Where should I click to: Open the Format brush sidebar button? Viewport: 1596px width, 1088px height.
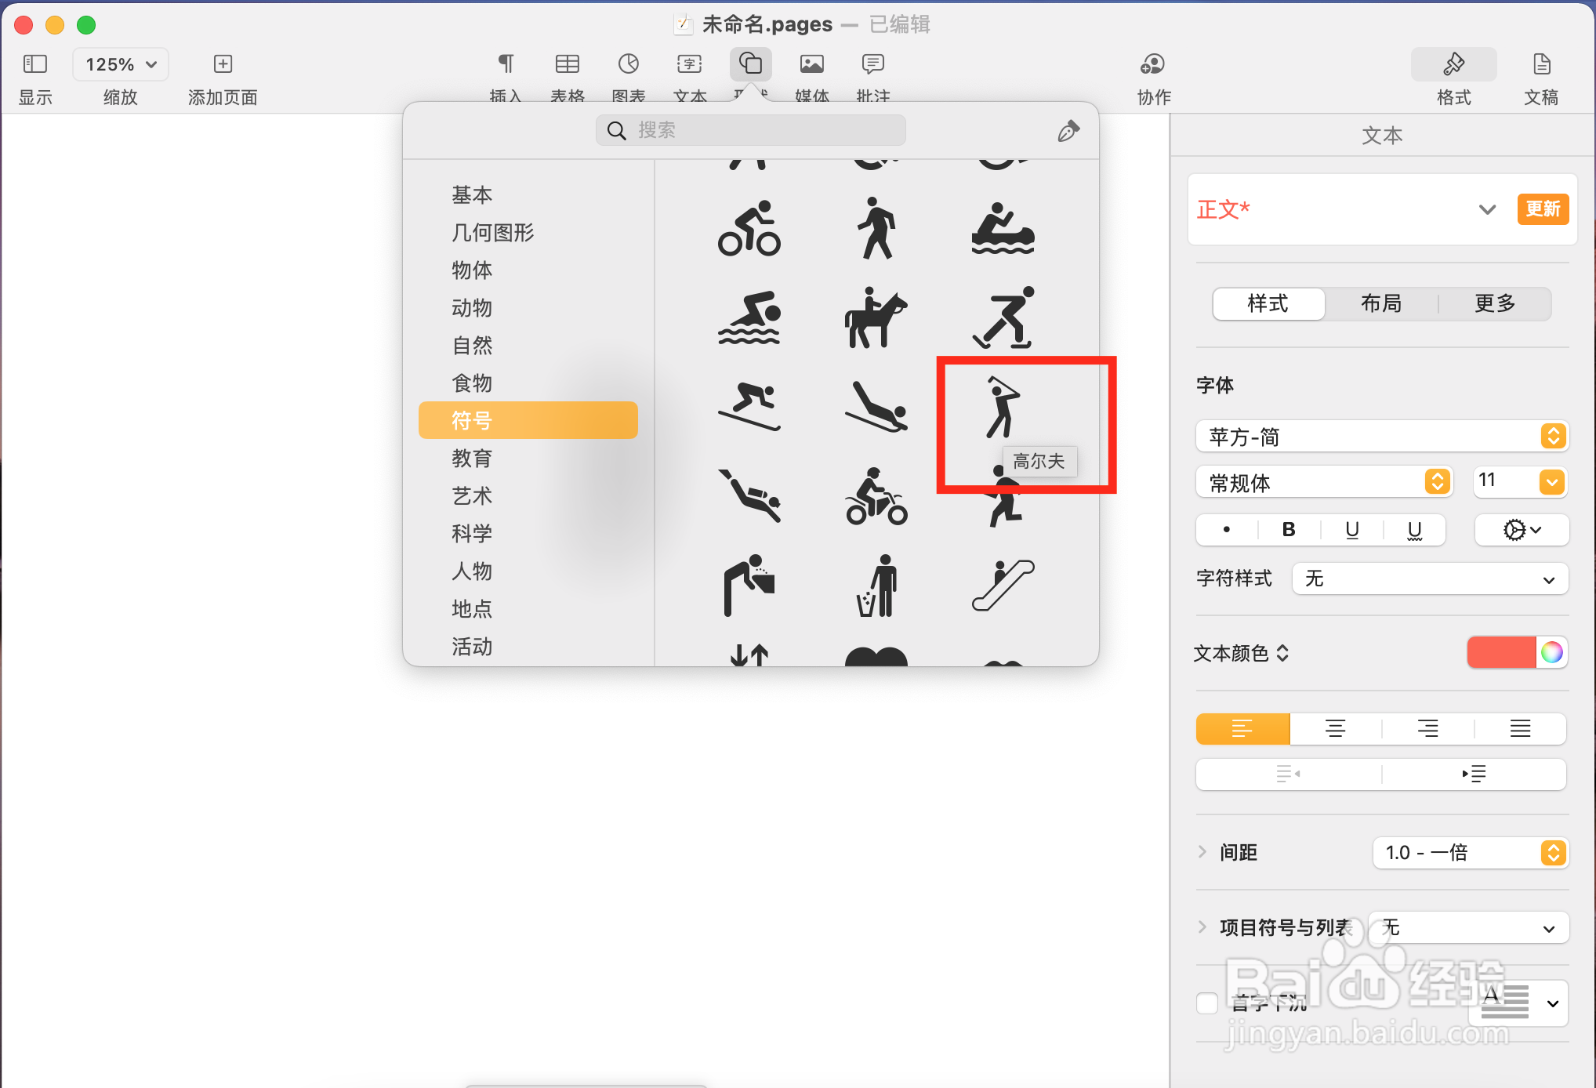[x=1454, y=64]
